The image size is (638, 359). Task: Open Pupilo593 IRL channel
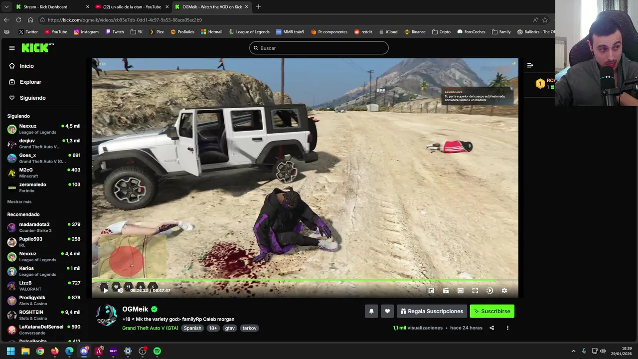tap(44, 242)
